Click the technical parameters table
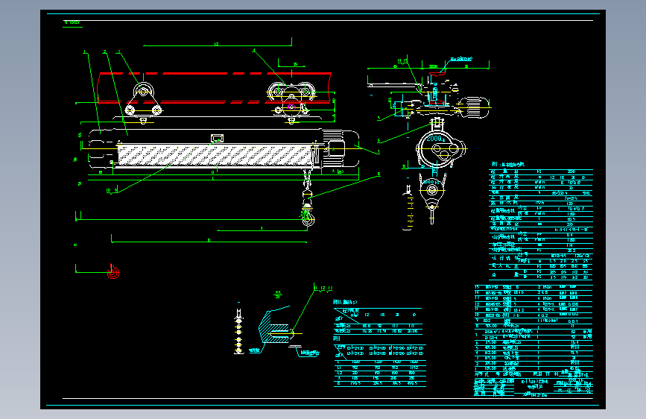This screenshot has height=419, width=646. pyautogui.click(x=541, y=224)
